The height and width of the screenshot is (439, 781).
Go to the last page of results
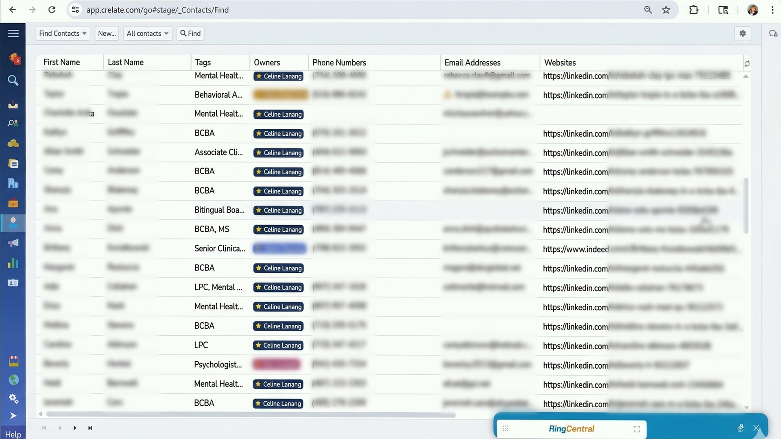[x=90, y=428]
